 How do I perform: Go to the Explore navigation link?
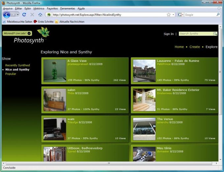click(211, 47)
